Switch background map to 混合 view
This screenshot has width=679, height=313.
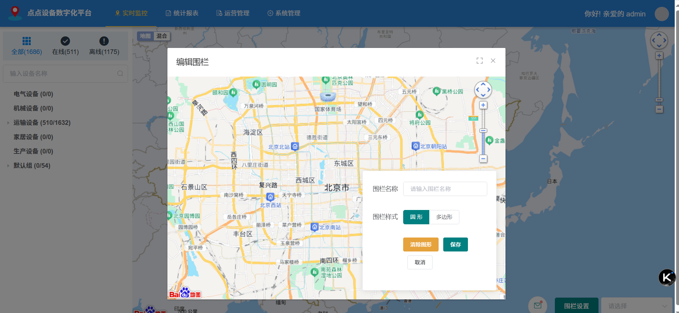pyautogui.click(x=162, y=36)
